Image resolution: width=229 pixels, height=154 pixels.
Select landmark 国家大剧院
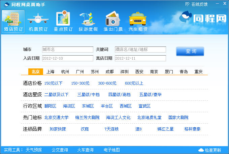(178, 118)
